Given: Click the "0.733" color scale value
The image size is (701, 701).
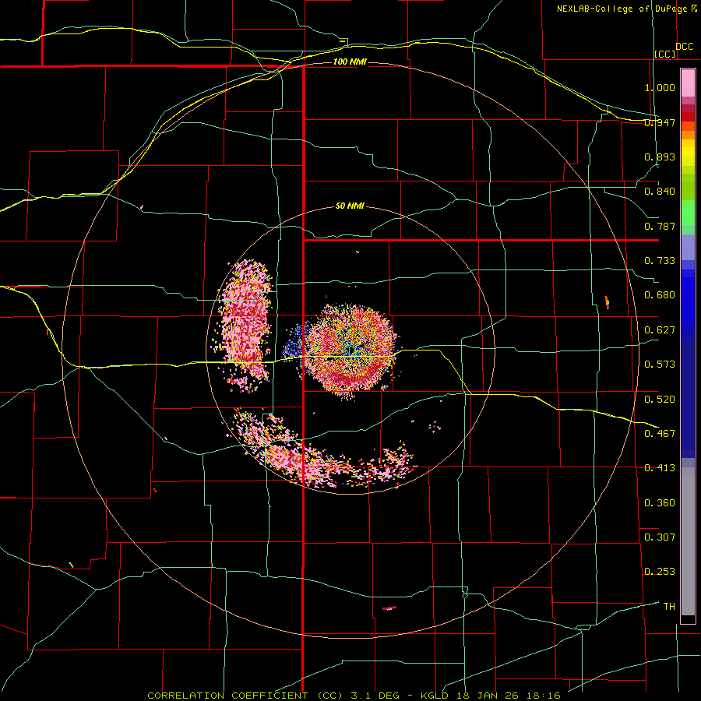Looking at the screenshot, I should pyautogui.click(x=660, y=261).
